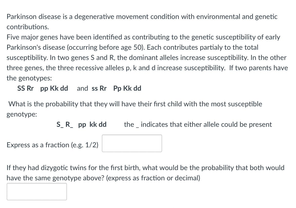Click inside the bottom-left empty answer box
This screenshot has height=208, width=296.
tap(36, 192)
